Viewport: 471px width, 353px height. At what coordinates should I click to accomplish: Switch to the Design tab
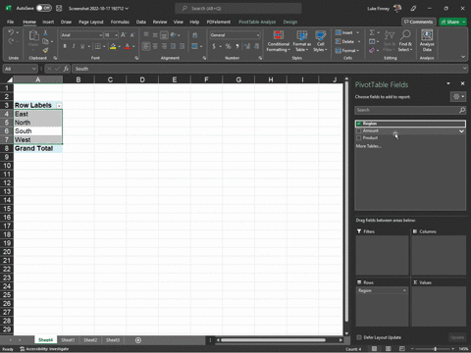pos(290,22)
